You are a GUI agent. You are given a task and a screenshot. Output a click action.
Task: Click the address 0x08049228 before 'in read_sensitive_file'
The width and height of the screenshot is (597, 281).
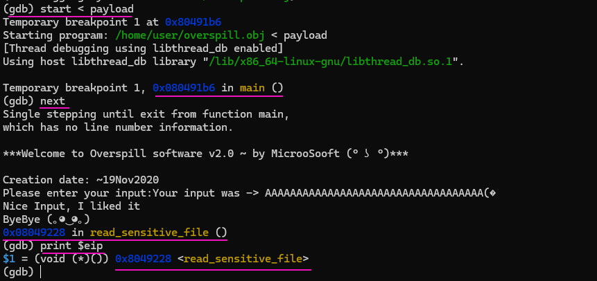(35, 232)
